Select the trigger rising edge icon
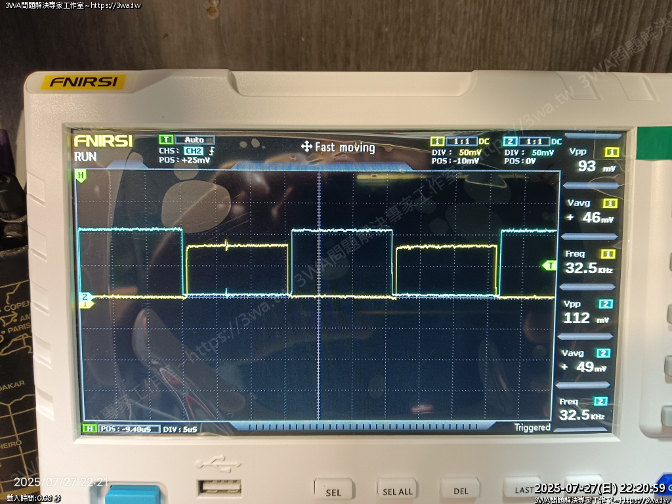The height and width of the screenshot is (504, 672). click(x=211, y=150)
